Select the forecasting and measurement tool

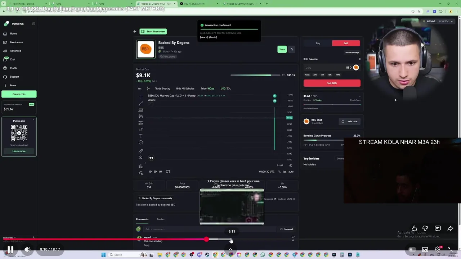(141, 123)
